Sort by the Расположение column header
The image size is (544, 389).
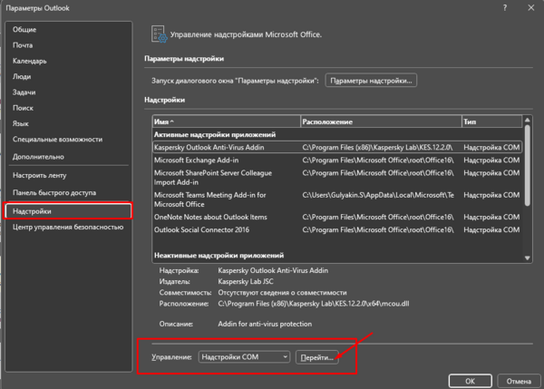pyautogui.click(x=381, y=122)
